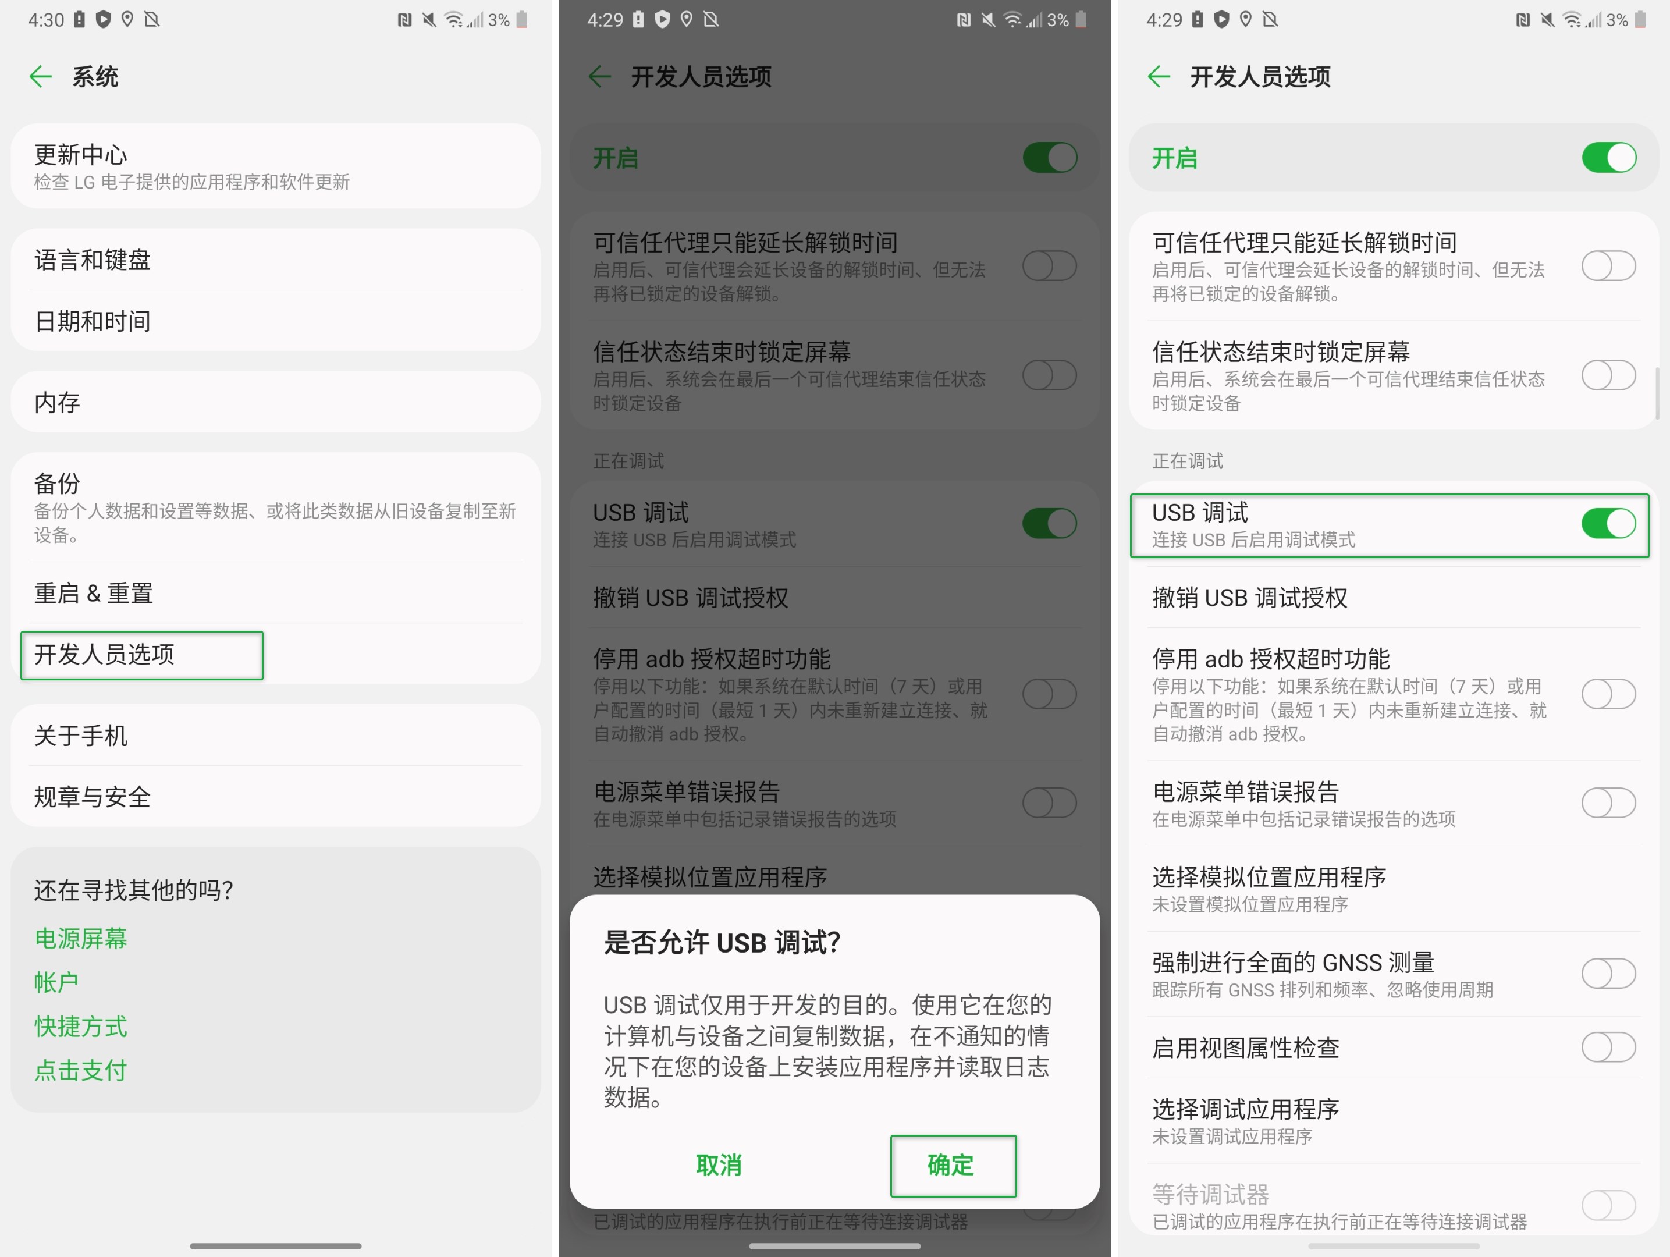Tap battery icon in right status bar

pos(1640,20)
